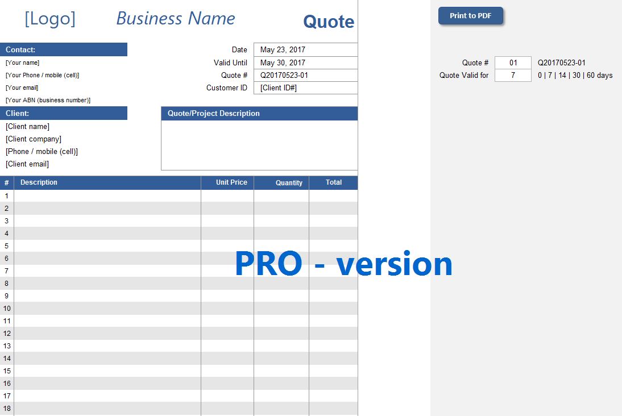Select the Customer ID [Client ID#] field
This screenshot has width=622, height=416.
point(305,88)
